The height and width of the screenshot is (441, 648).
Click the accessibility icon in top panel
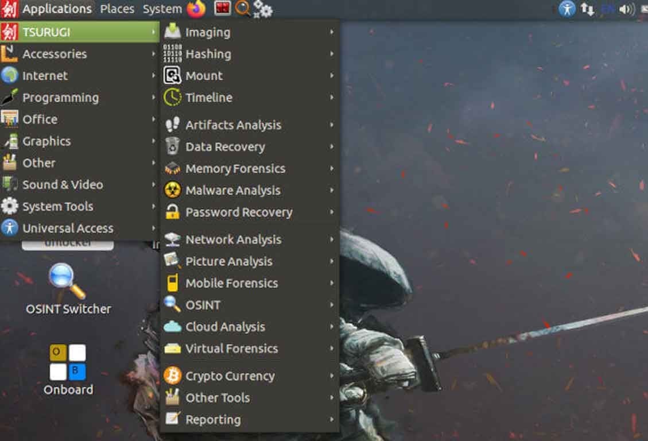tap(567, 9)
